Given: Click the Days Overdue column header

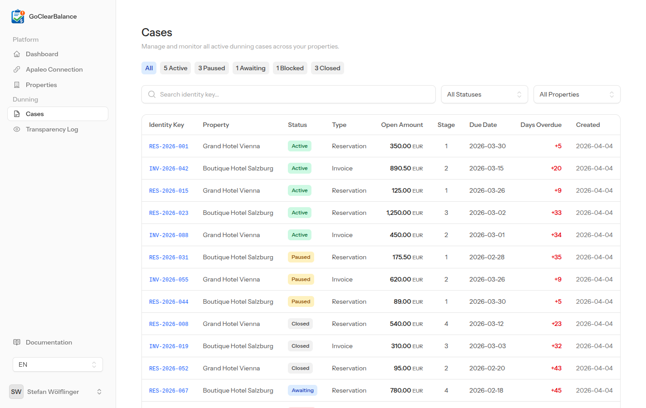Looking at the screenshot, I should (x=541, y=125).
